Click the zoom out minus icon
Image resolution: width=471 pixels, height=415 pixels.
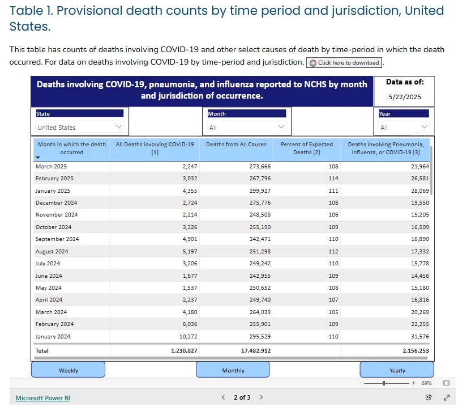pos(361,383)
